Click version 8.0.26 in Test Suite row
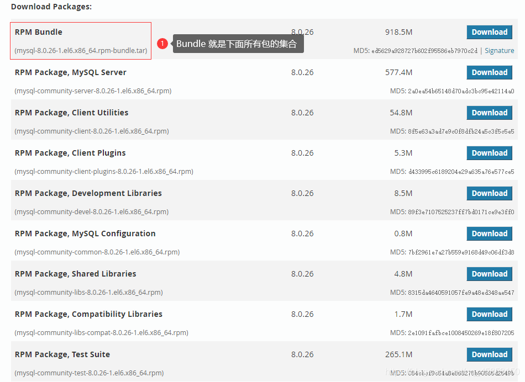 [302, 354]
